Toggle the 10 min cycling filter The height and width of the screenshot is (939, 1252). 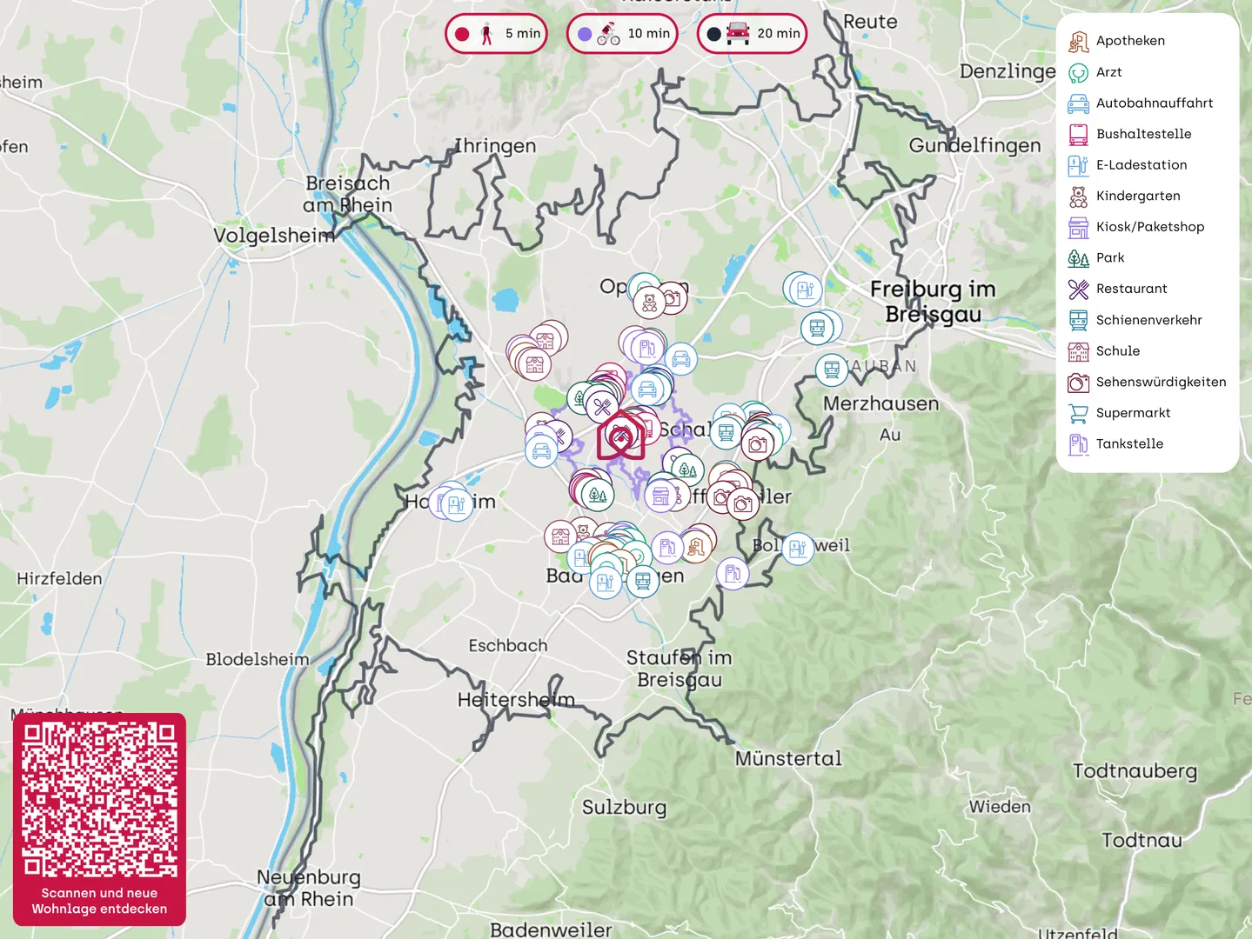point(622,34)
